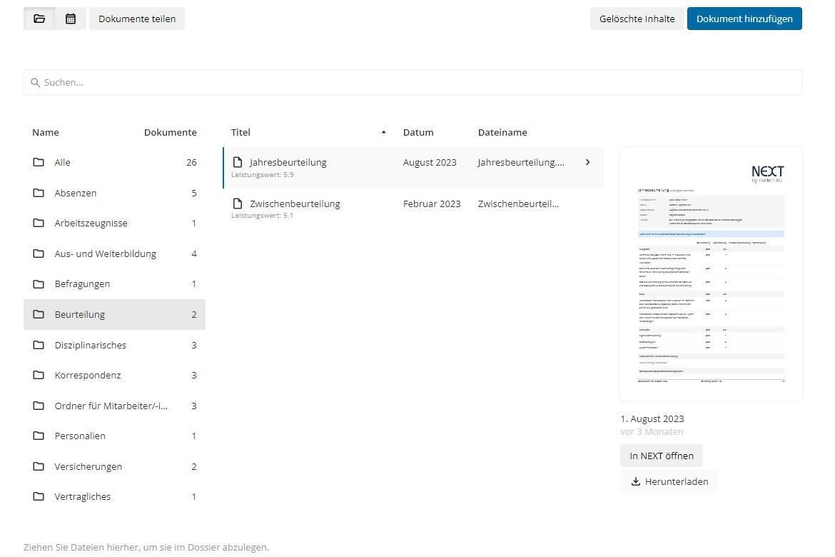835x557 pixels.
Task: Click the Jahresbeurteilung document icon
Action: (x=238, y=162)
